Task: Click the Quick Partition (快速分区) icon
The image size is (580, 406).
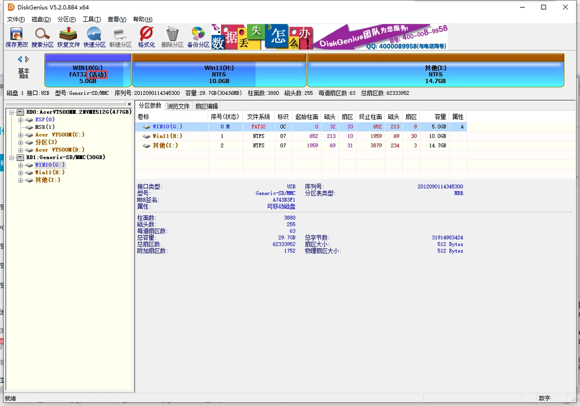Action: 94,37
